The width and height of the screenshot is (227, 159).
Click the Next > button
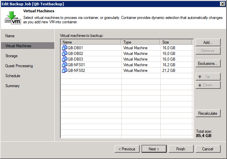click(x=154, y=149)
